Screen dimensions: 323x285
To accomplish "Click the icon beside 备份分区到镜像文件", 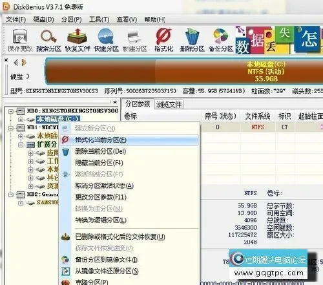I will click(x=65, y=260).
